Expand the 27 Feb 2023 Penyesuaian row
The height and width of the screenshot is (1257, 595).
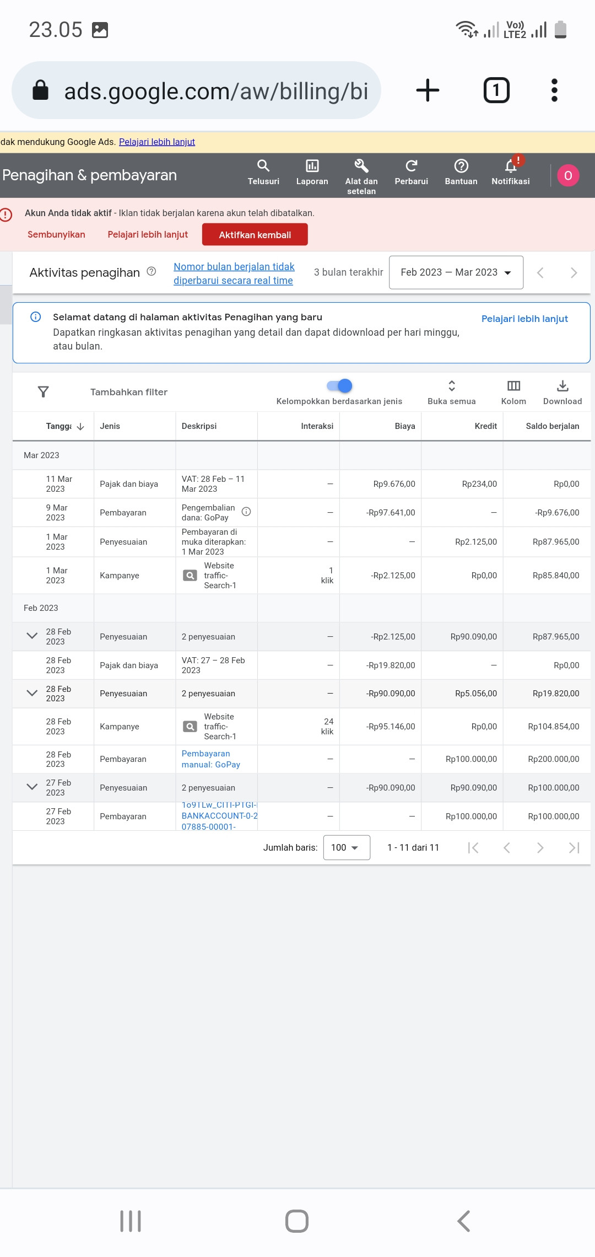32,787
